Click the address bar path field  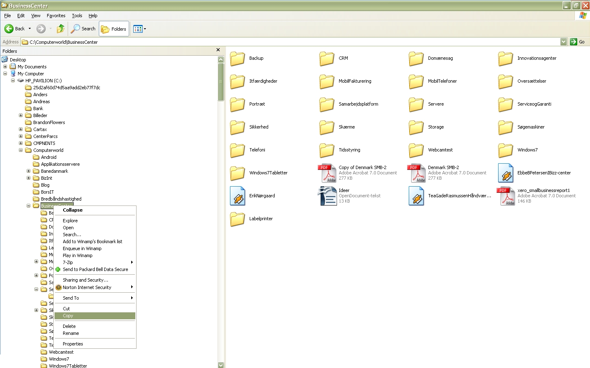pos(287,42)
